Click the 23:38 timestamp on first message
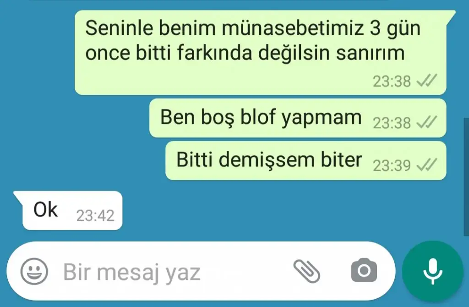 [392, 81]
